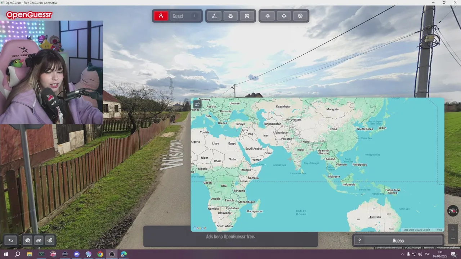Click Kazakhstan on the map
Screen dimensions: 461x259
[283, 106]
